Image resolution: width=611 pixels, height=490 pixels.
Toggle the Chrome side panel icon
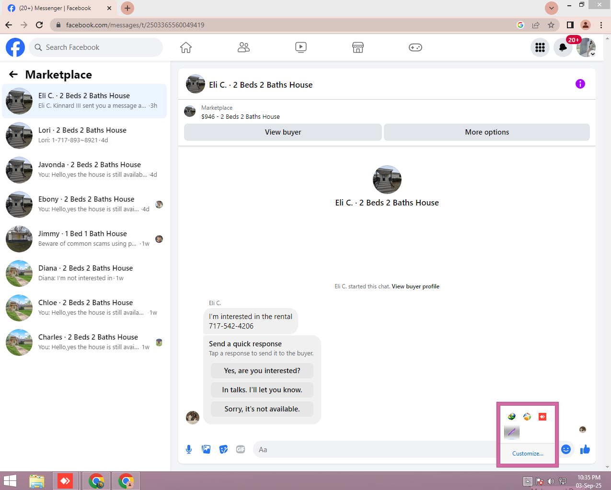[x=570, y=25]
